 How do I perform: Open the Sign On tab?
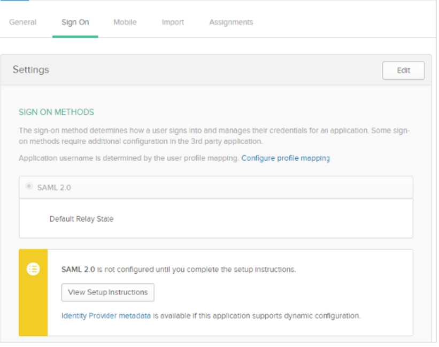(x=75, y=22)
